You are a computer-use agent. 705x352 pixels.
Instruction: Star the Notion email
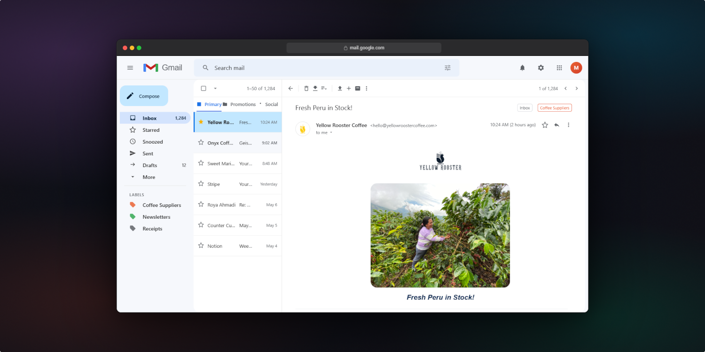(x=201, y=246)
